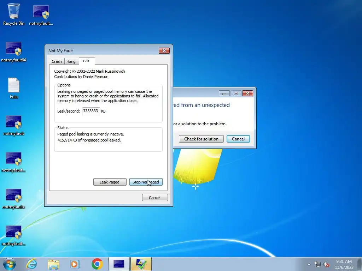
Task: Select the notmyfault... icon just above notmyfaultc
Action: tap(14, 162)
